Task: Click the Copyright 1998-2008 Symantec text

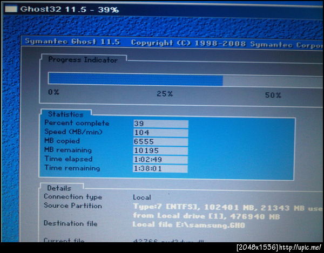Action: (227, 44)
